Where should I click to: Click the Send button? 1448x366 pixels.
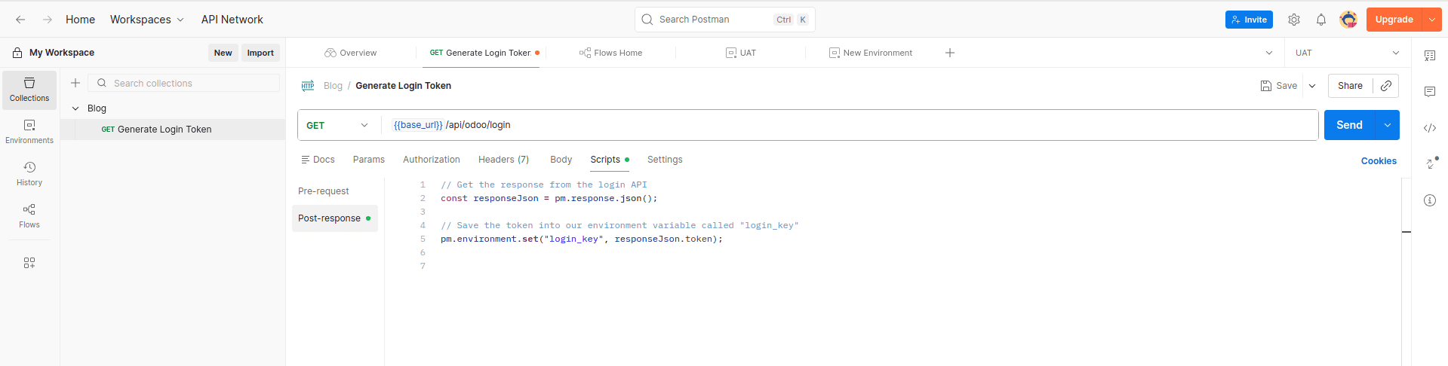(1350, 125)
